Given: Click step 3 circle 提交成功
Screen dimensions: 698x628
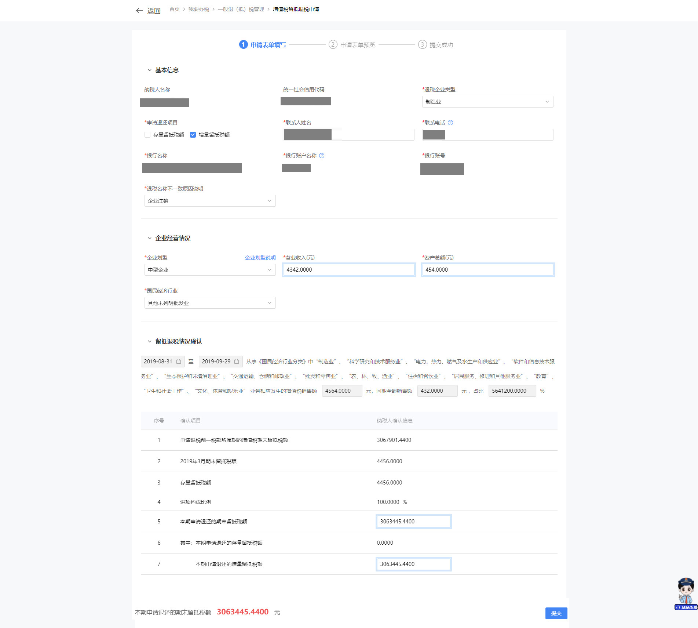Looking at the screenshot, I should 422,44.
